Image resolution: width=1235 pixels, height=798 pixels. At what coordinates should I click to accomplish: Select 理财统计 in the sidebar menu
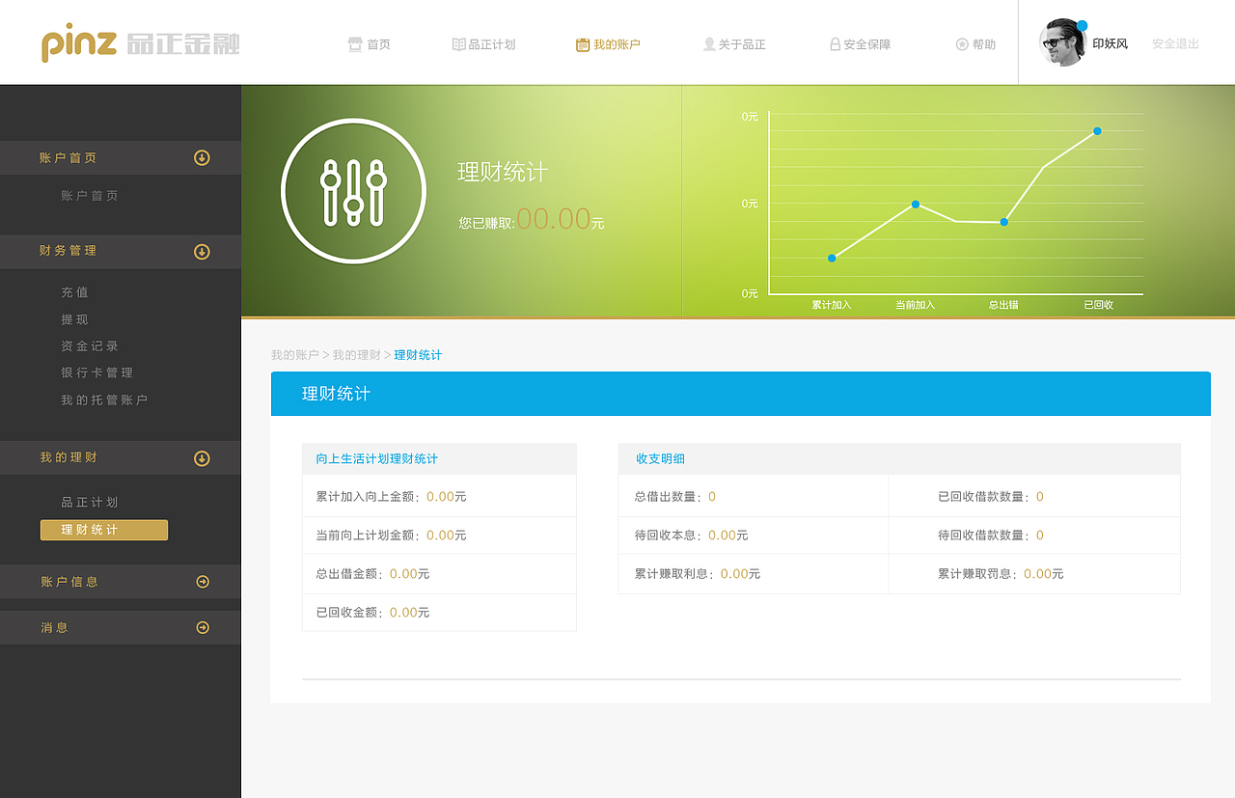(x=103, y=529)
